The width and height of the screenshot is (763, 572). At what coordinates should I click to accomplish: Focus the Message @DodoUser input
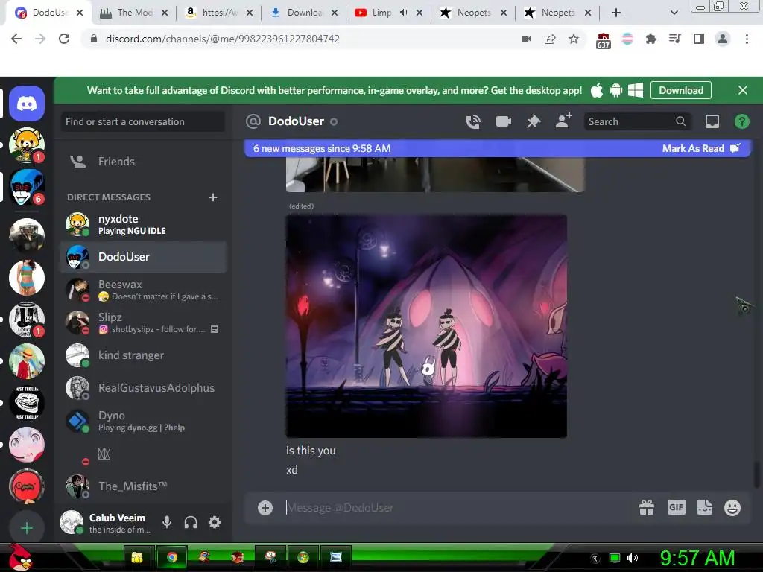[x=458, y=508]
